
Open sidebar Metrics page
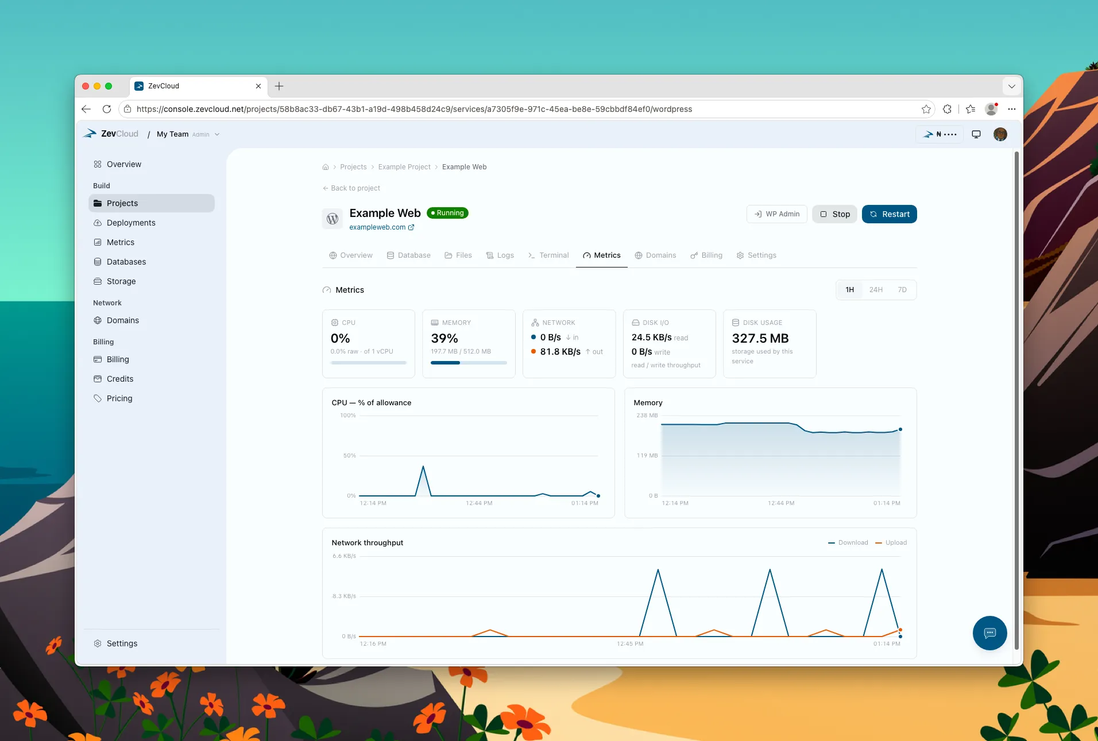tap(152, 242)
